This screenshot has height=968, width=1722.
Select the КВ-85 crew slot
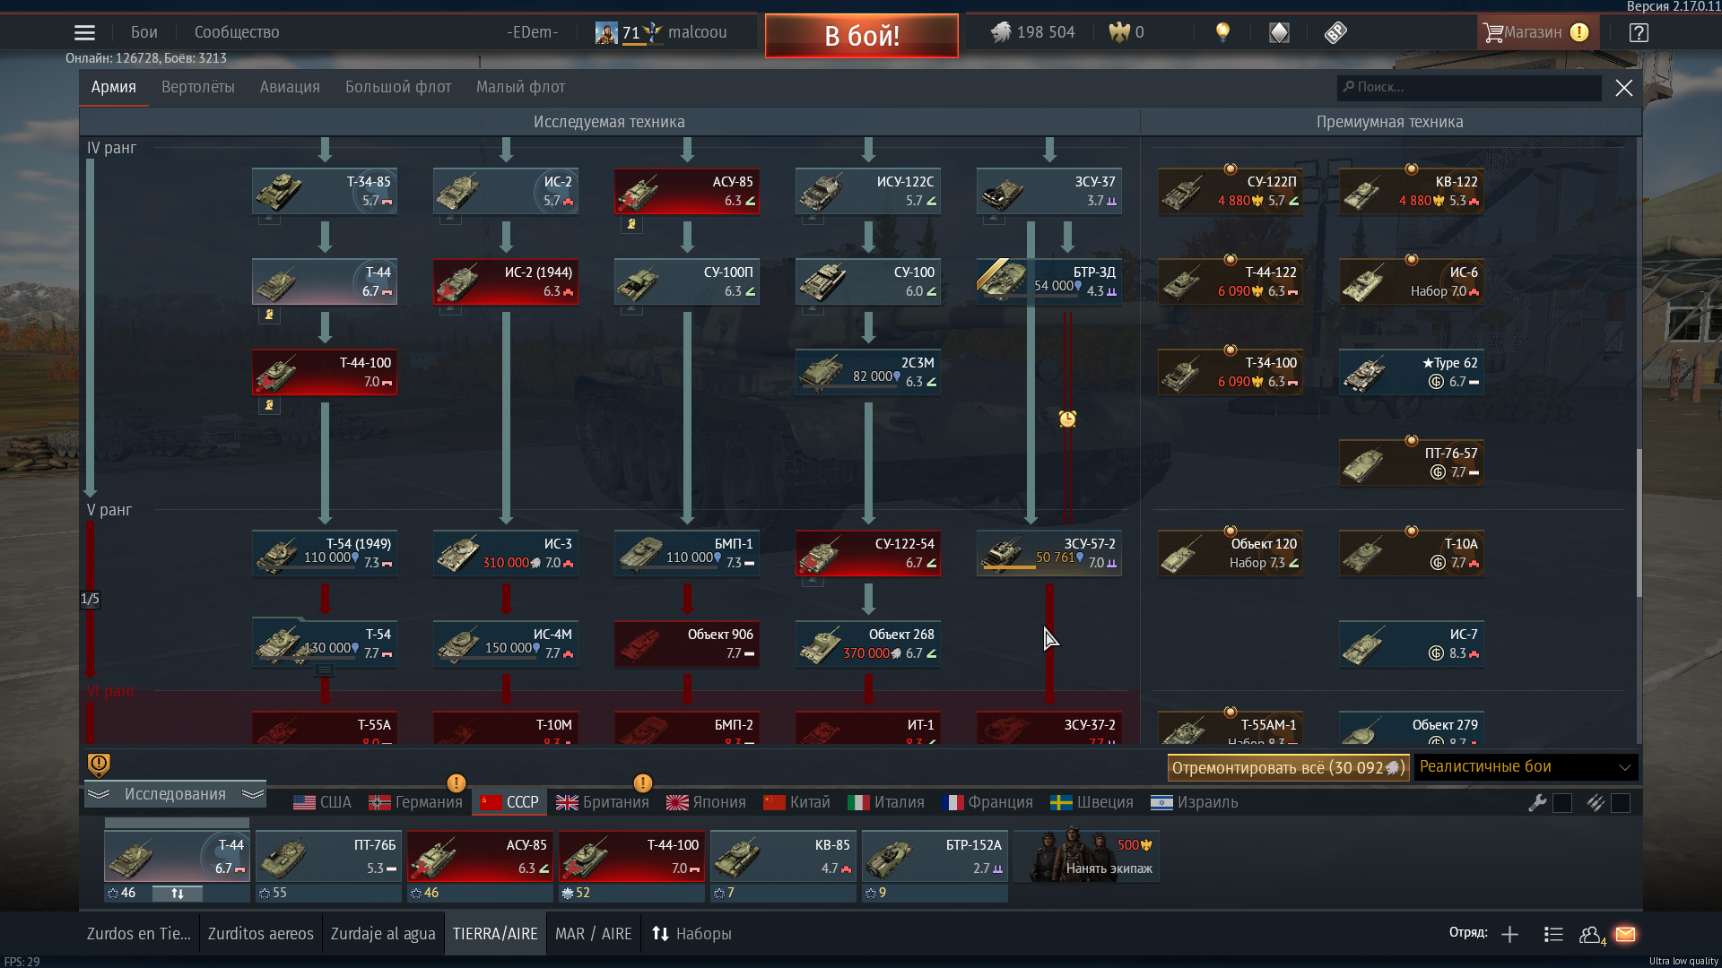(x=783, y=856)
